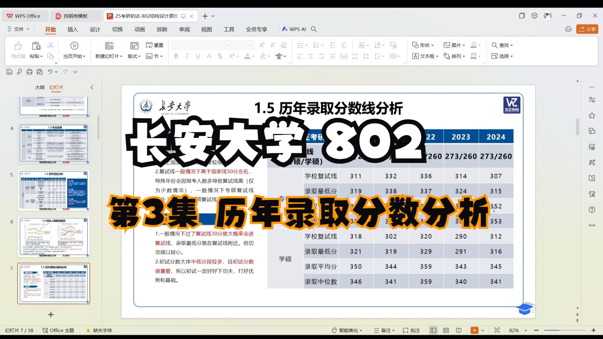Click the 分享 share button

tap(587, 29)
